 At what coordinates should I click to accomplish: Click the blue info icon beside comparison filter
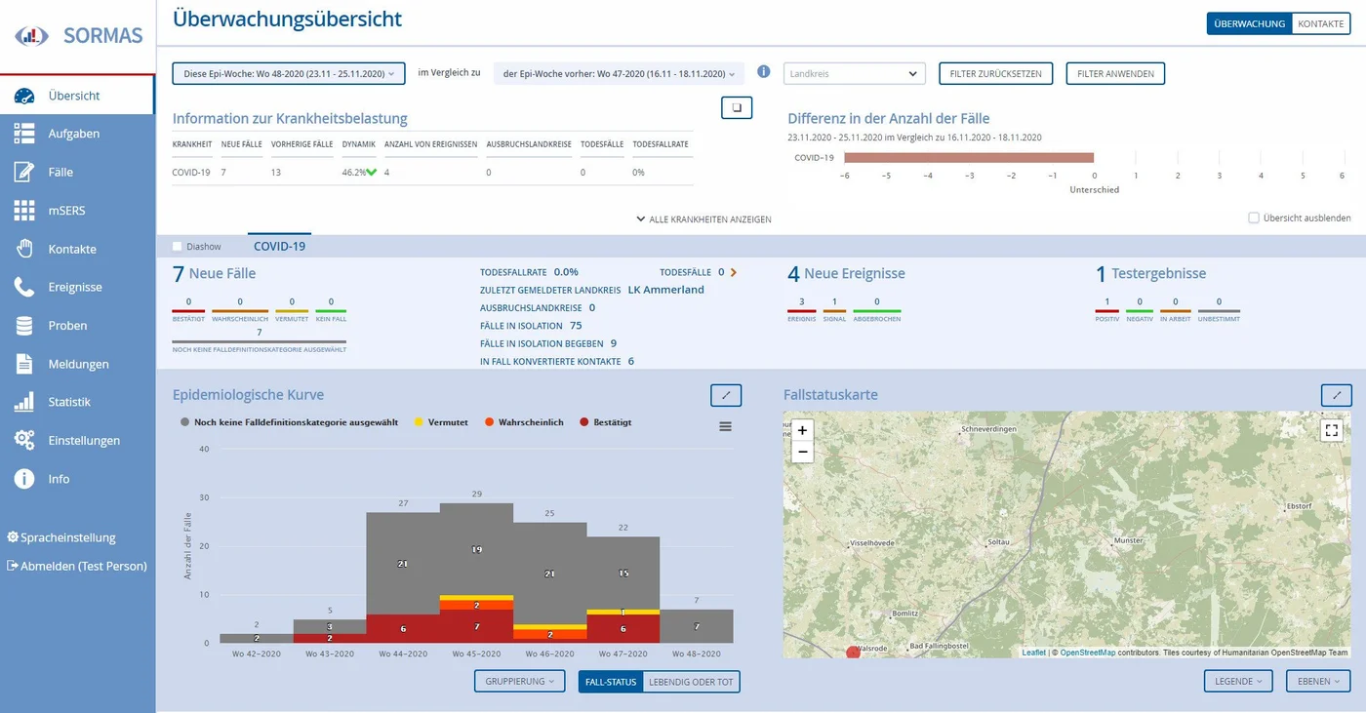coord(764,72)
